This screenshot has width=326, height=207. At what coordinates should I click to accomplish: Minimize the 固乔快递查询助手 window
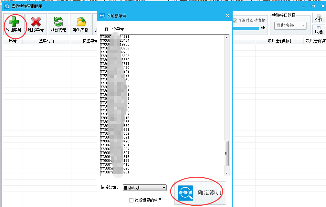304,6
